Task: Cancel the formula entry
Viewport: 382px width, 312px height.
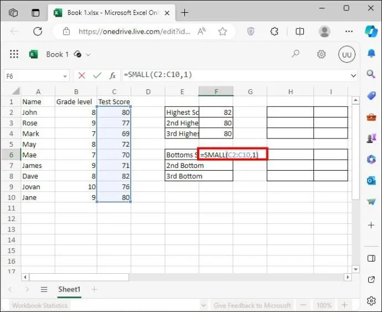Action: pyautogui.click(x=82, y=75)
